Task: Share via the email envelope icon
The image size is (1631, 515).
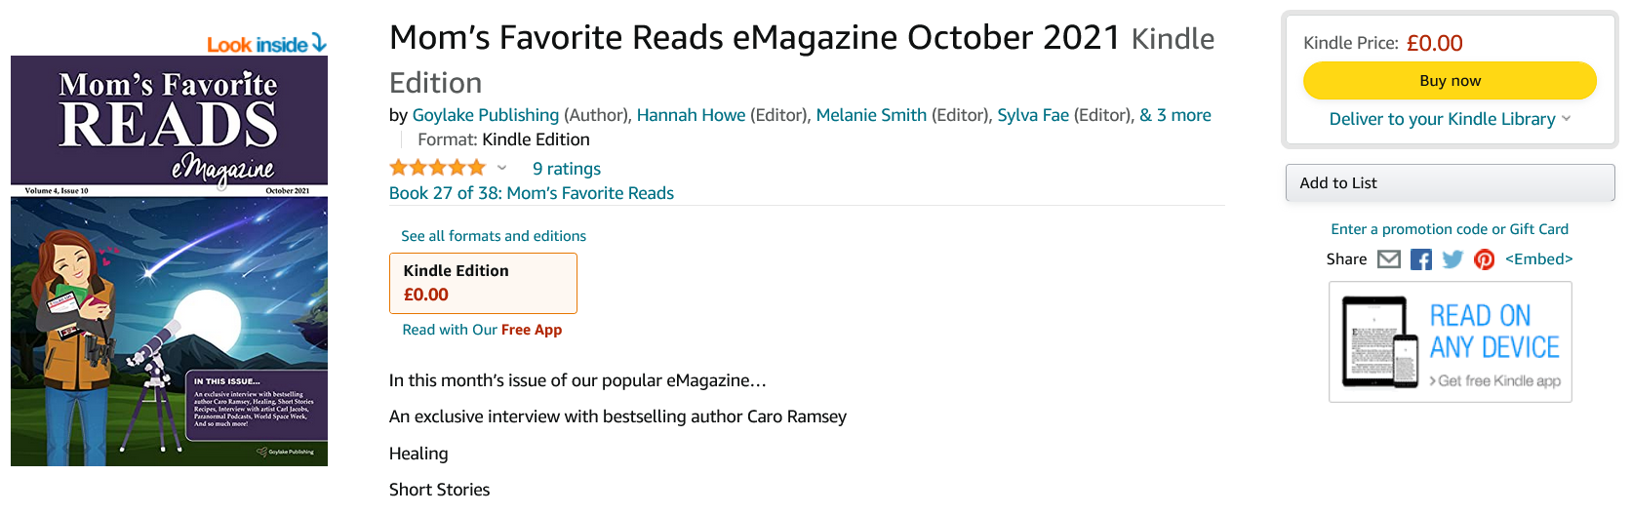Action: tap(1388, 259)
